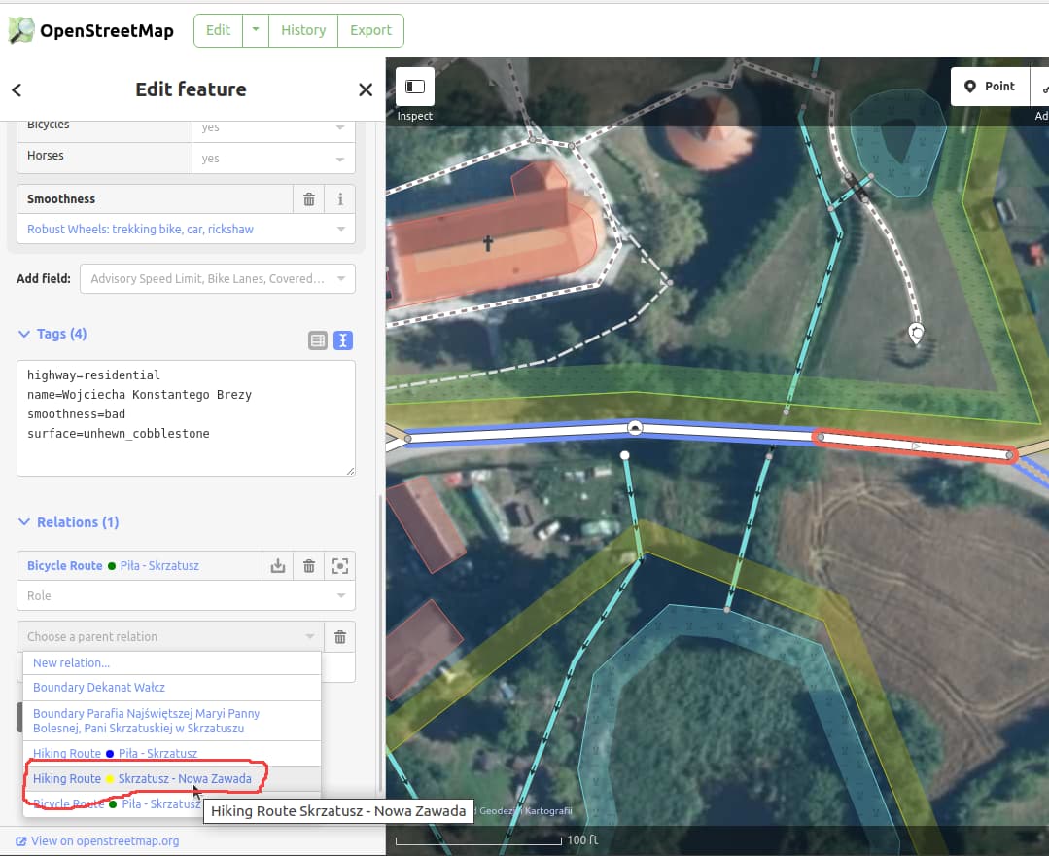Collapse the Relations (1) section
The image size is (1049, 856).
click(x=68, y=522)
